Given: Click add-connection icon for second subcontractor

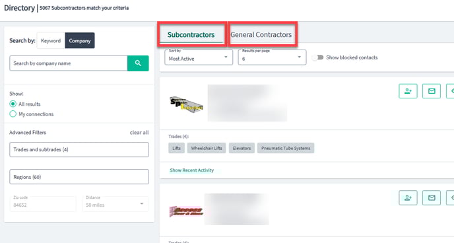Looking at the screenshot, I should 408,198.
